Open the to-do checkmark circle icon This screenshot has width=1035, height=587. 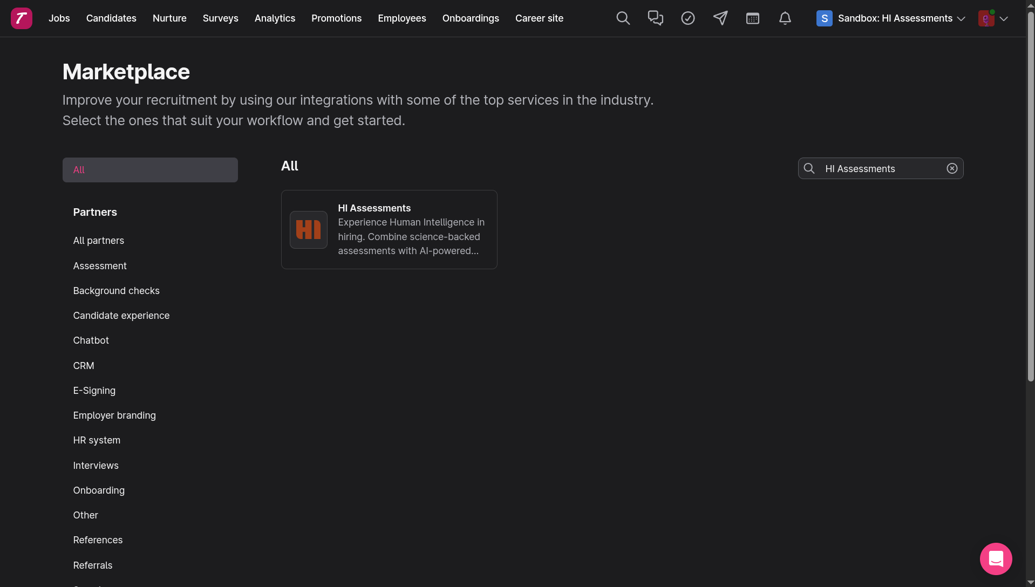[687, 18]
